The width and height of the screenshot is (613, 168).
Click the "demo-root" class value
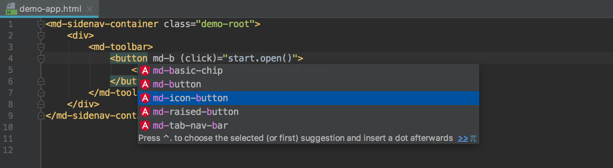(x=225, y=24)
